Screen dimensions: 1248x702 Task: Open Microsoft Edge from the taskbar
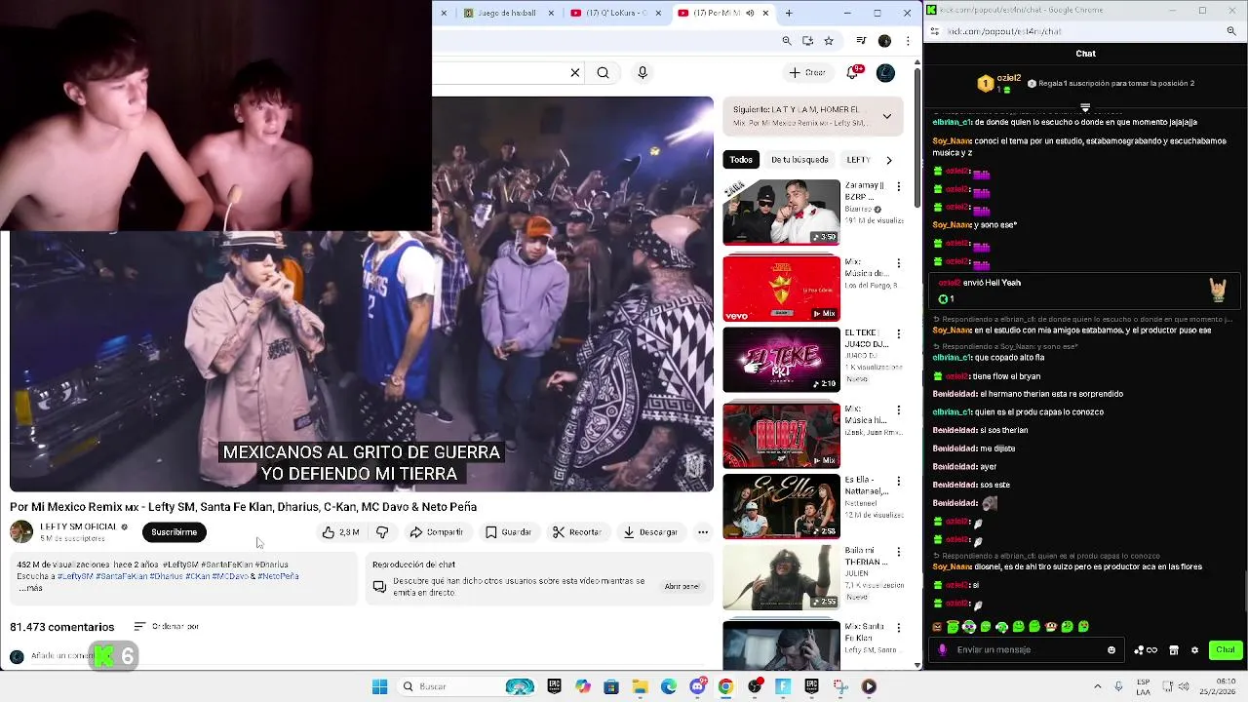tap(669, 686)
